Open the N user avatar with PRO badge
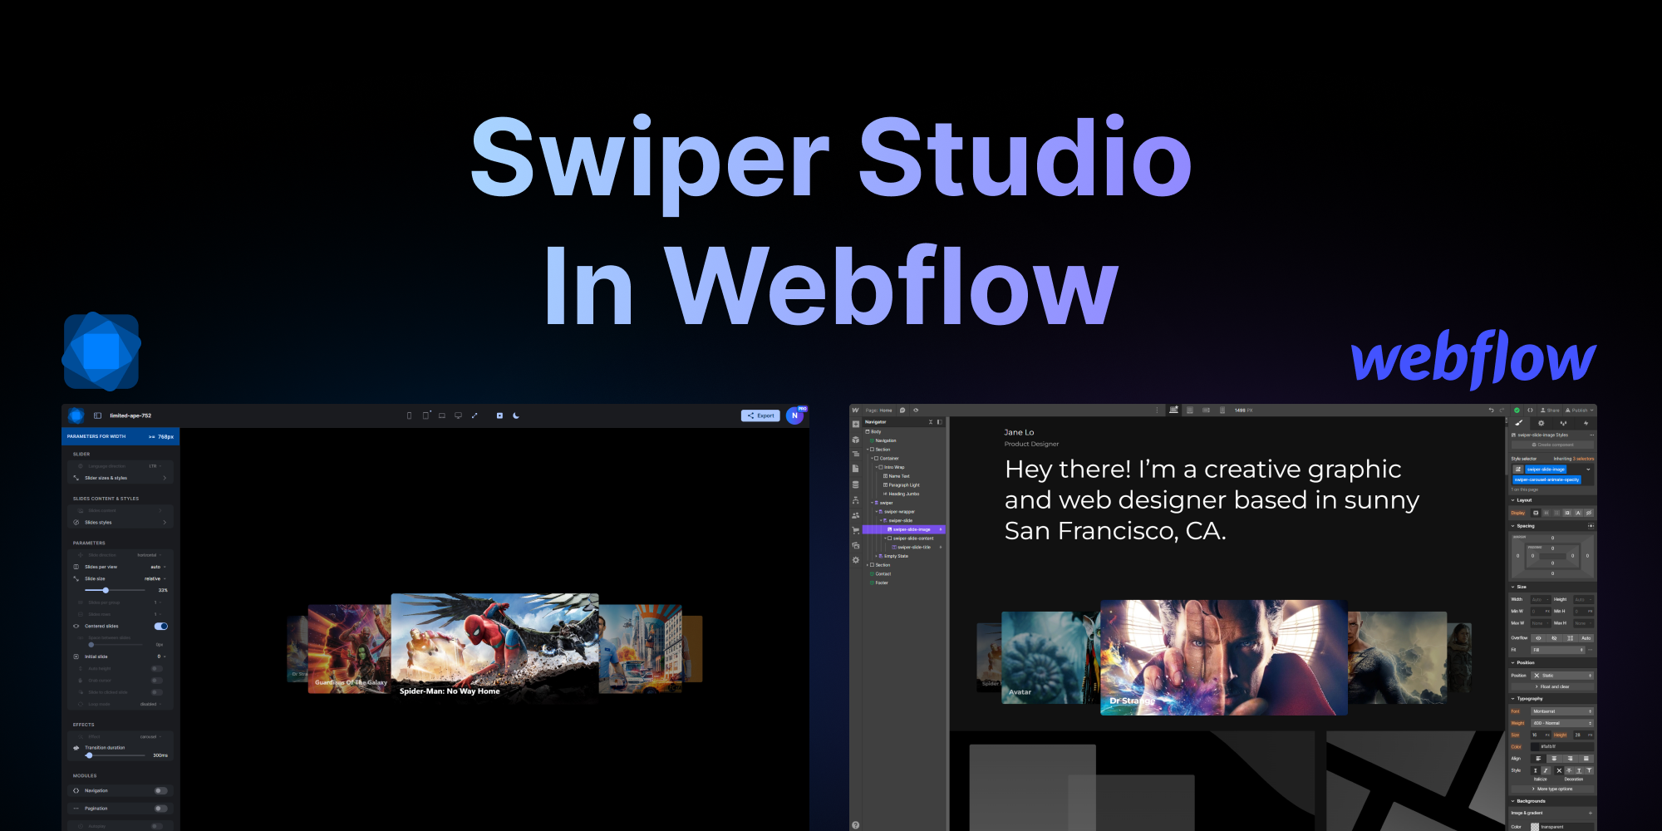 [x=795, y=415]
